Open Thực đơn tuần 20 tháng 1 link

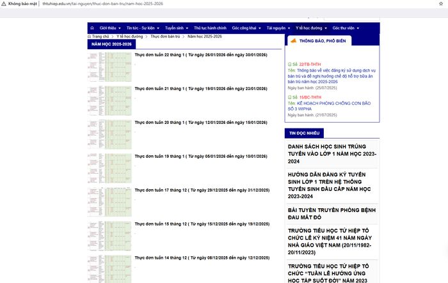[x=201, y=123]
